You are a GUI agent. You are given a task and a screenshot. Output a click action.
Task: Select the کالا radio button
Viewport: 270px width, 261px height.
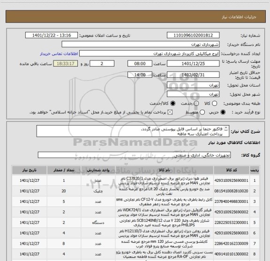tap(214, 103)
